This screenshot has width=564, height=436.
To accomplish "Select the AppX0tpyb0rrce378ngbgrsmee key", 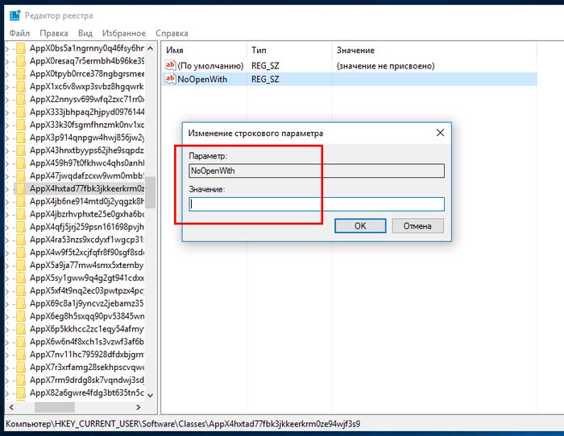I will pos(87,74).
